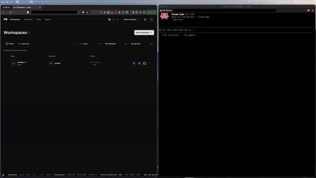Click Not Secure warning in terminal window
316x178 pixels.
tap(165, 10)
